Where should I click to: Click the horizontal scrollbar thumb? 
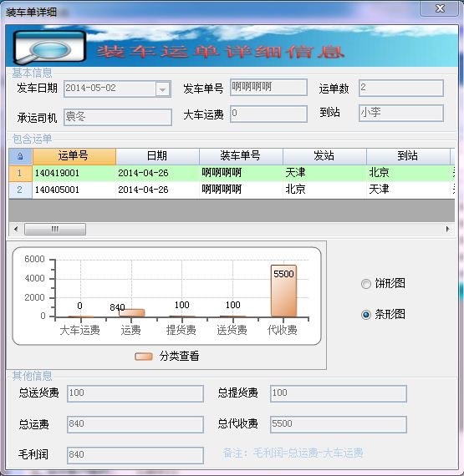55,229
